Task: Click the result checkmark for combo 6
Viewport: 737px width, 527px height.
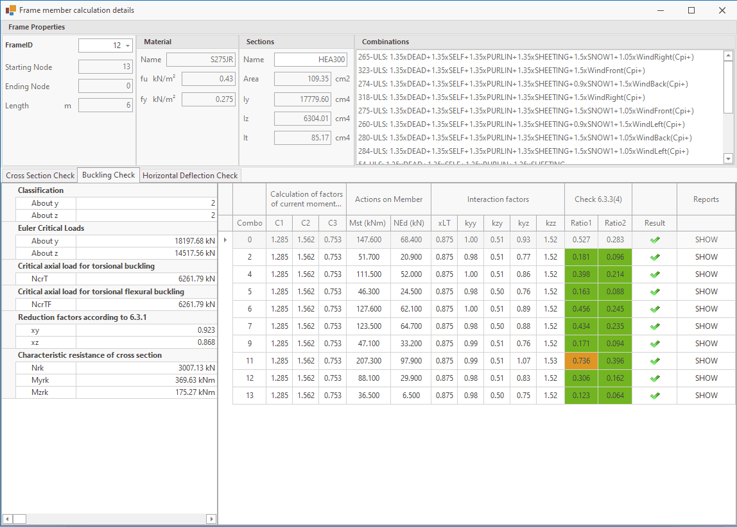Action: point(654,309)
